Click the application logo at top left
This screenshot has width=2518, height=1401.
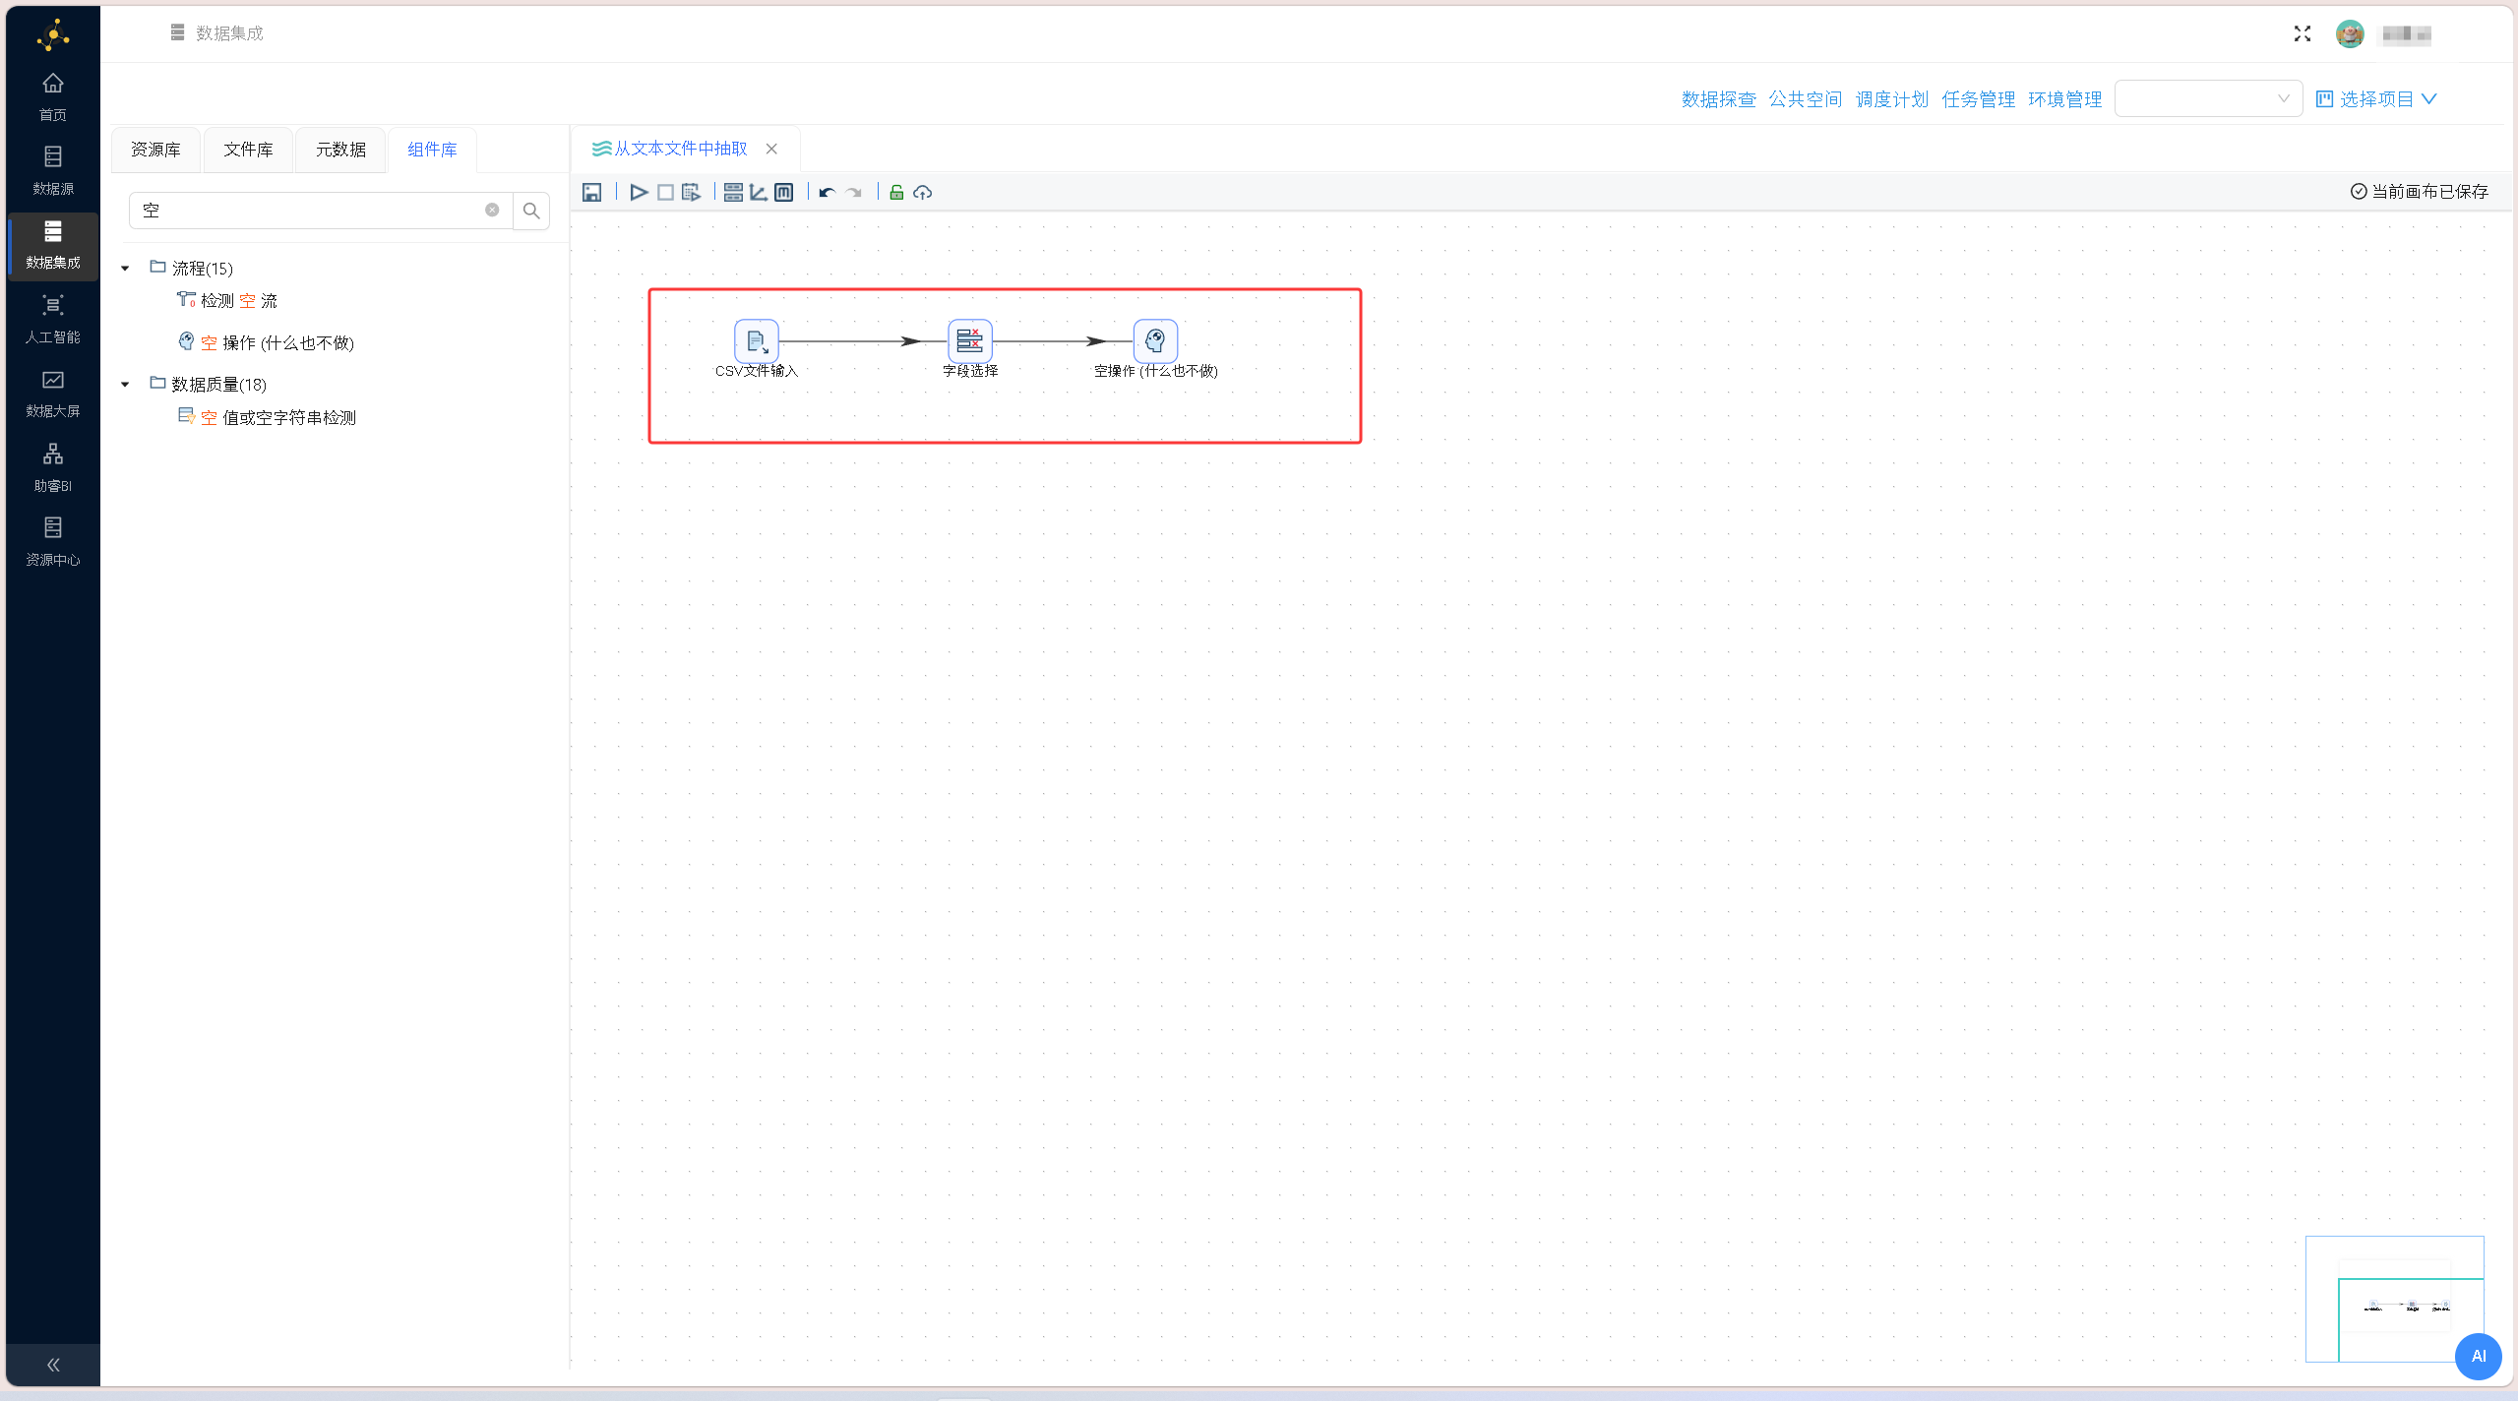(x=53, y=35)
